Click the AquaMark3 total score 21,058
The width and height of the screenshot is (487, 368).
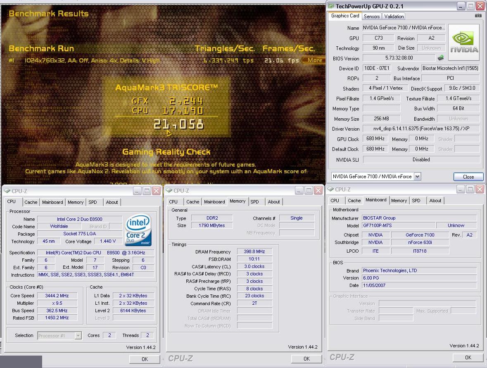coord(178,124)
